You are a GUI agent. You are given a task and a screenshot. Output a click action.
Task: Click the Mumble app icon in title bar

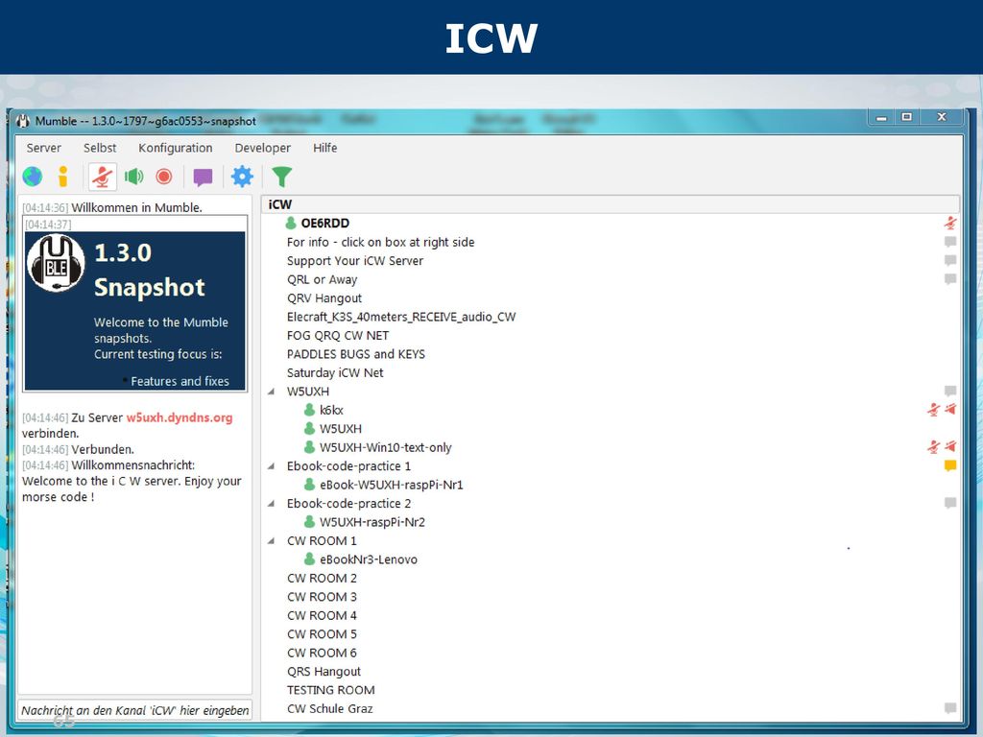click(23, 121)
